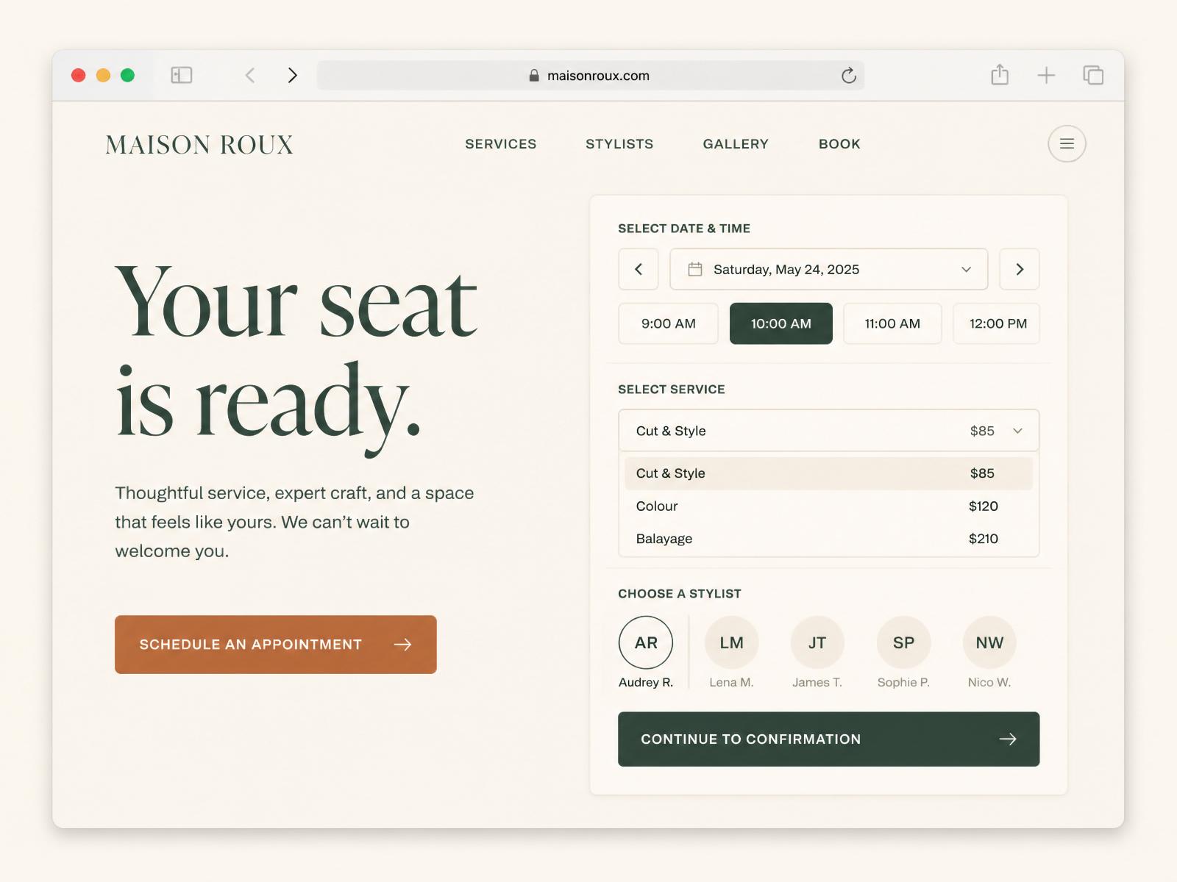
Task: Open the browser share icon
Action: pos(1000,74)
